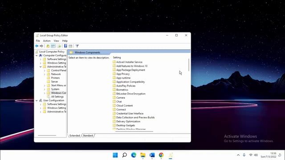Image resolution: width=285 pixels, height=160 pixels.
Task: Collapse the User Configuration node
Action: click(37, 100)
